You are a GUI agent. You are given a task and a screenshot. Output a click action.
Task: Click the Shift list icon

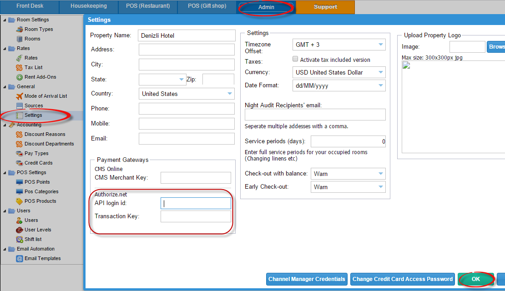pyautogui.click(x=19, y=239)
